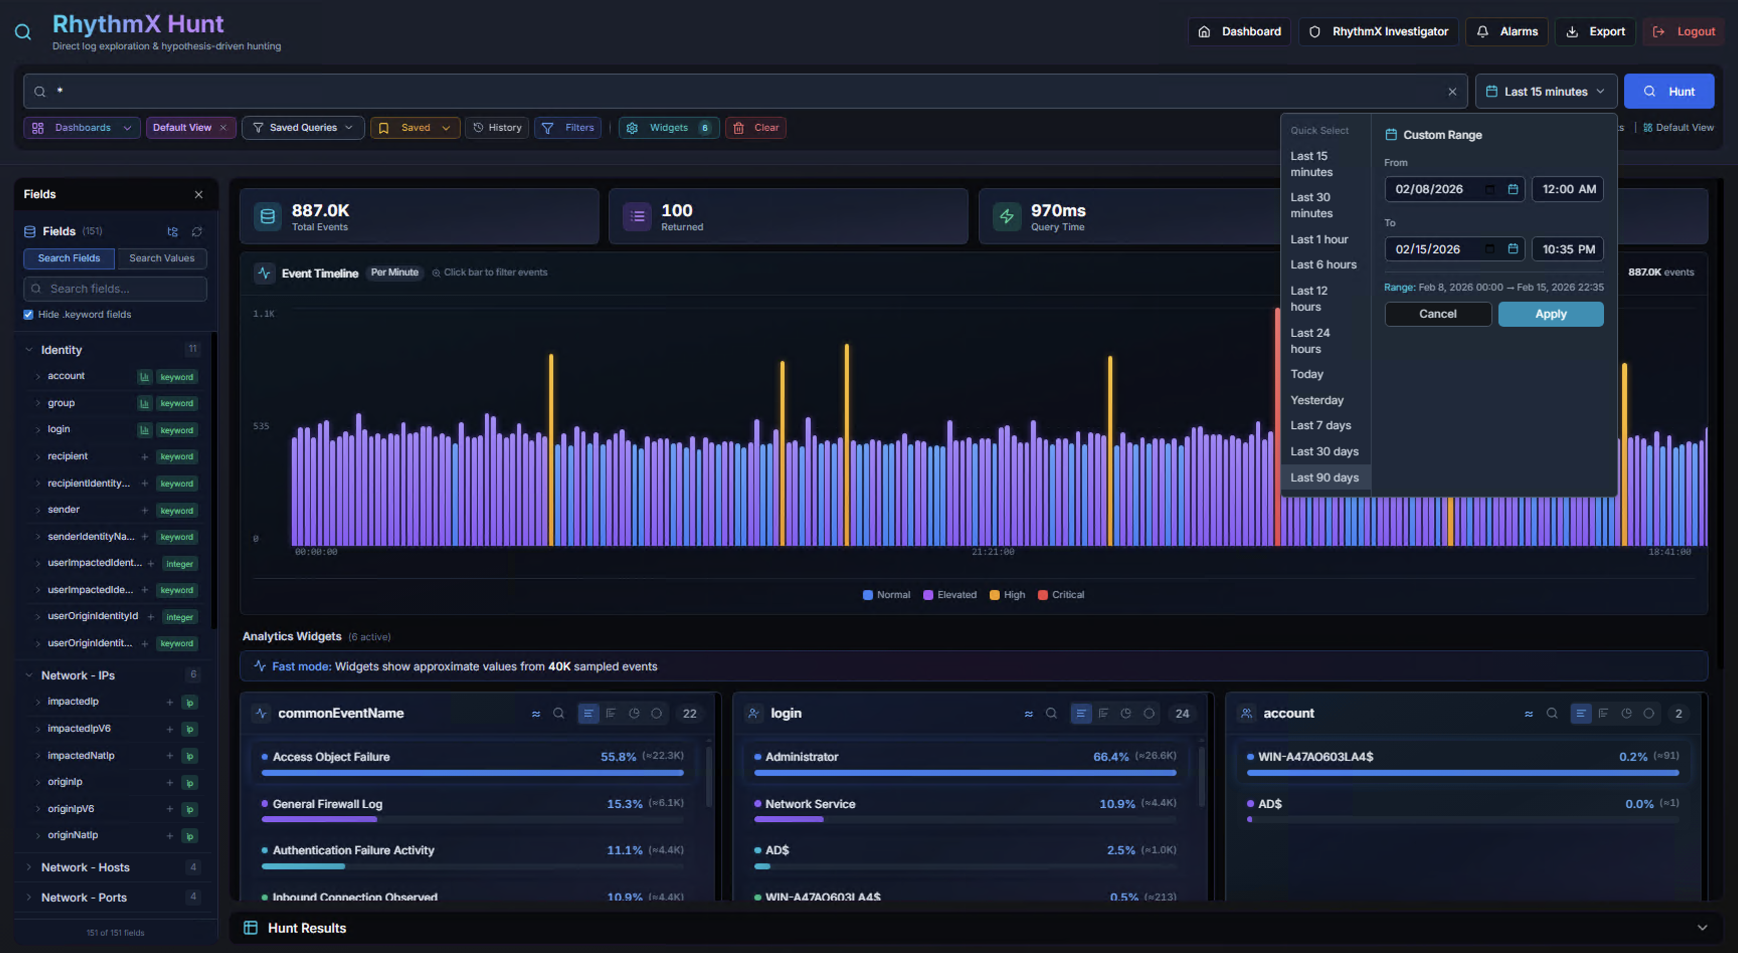Open the Saved Queries dropdown
Viewport: 1738px width, 953px height.
pos(303,128)
